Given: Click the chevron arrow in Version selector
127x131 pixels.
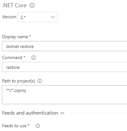Looking at the screenshot, I should 53,17.
